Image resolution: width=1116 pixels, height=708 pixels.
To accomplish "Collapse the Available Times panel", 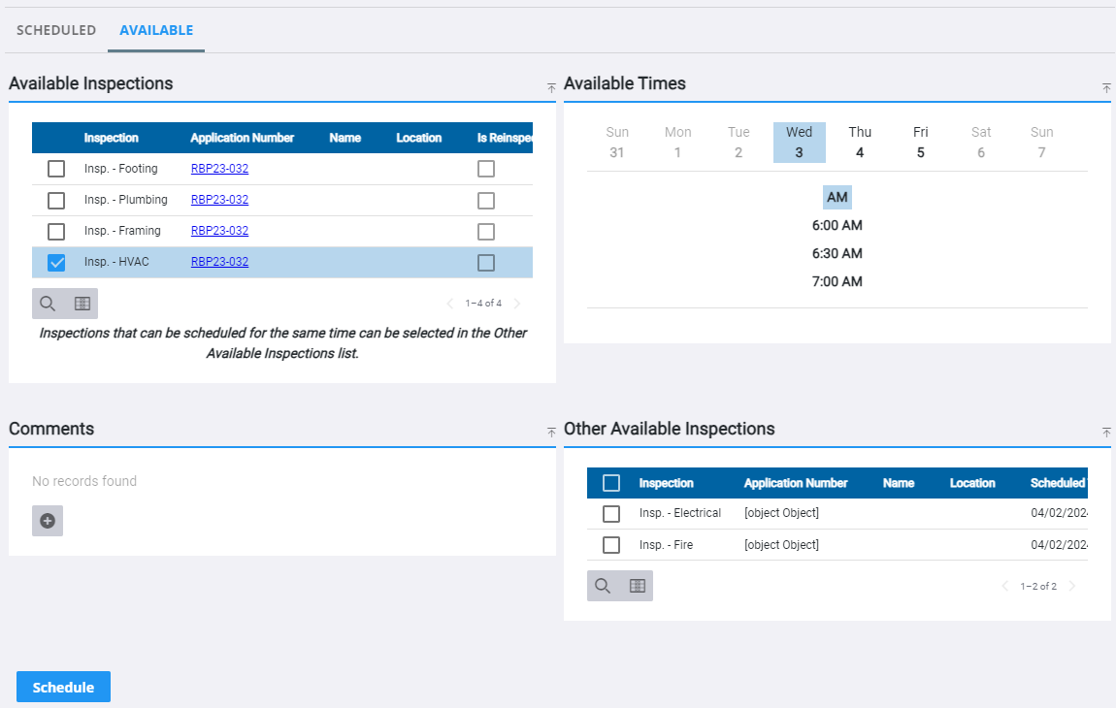I will (x=1105, y=87).
